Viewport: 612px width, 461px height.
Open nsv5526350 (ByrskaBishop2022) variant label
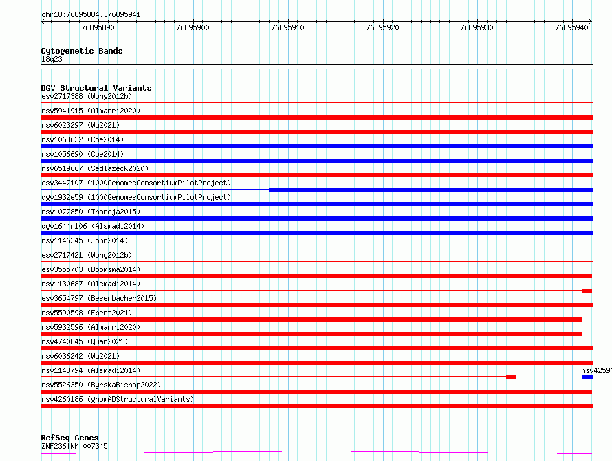[x=101, y=385]
